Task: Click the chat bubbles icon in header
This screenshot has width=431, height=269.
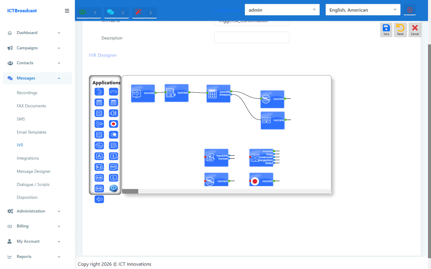Action: [x=110, y=12]
